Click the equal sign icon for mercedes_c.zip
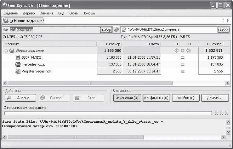Screen dimensions: 233x149 click(x=183, y=64)
